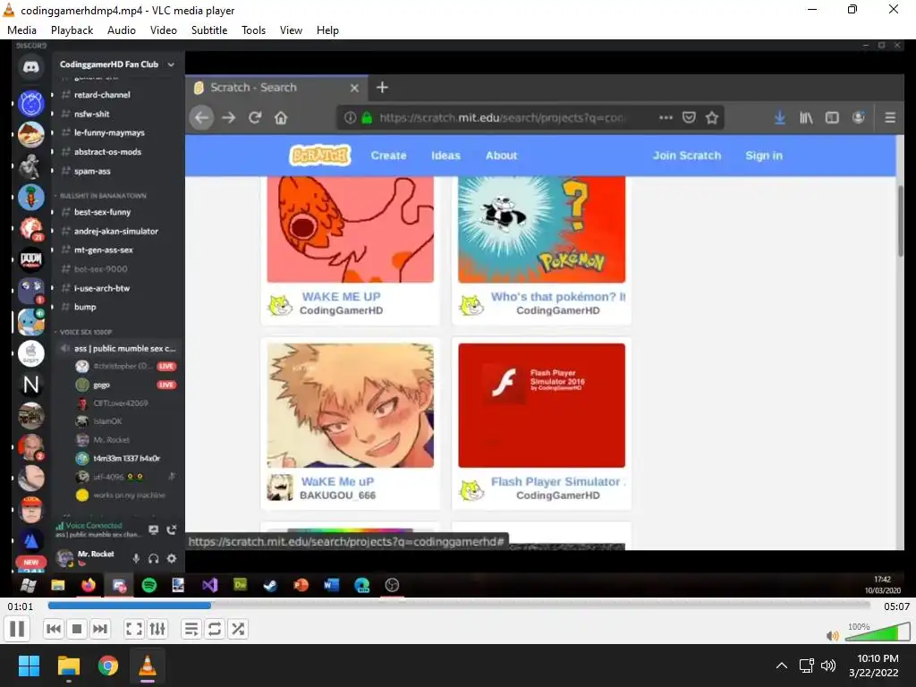The image size is (916, 687).
Task: Collapse VOICE SEX 1080P category
Action: 85,332
